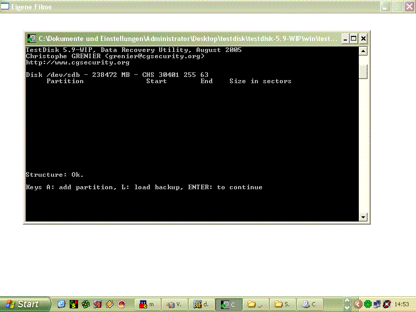The width and height of the screenshot is (416, 312).
Task: Switch to taskbar window labeled 'd.'
Action: (x=202, y=304)
